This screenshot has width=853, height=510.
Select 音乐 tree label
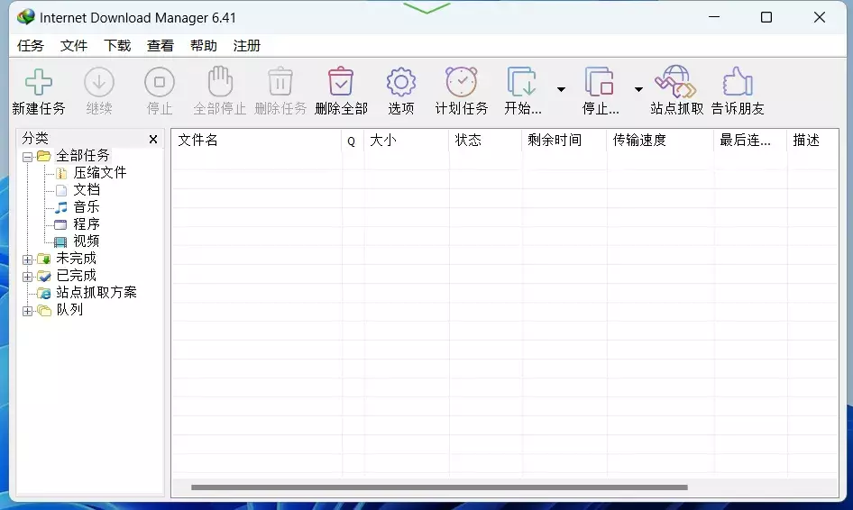click(87, 207)
